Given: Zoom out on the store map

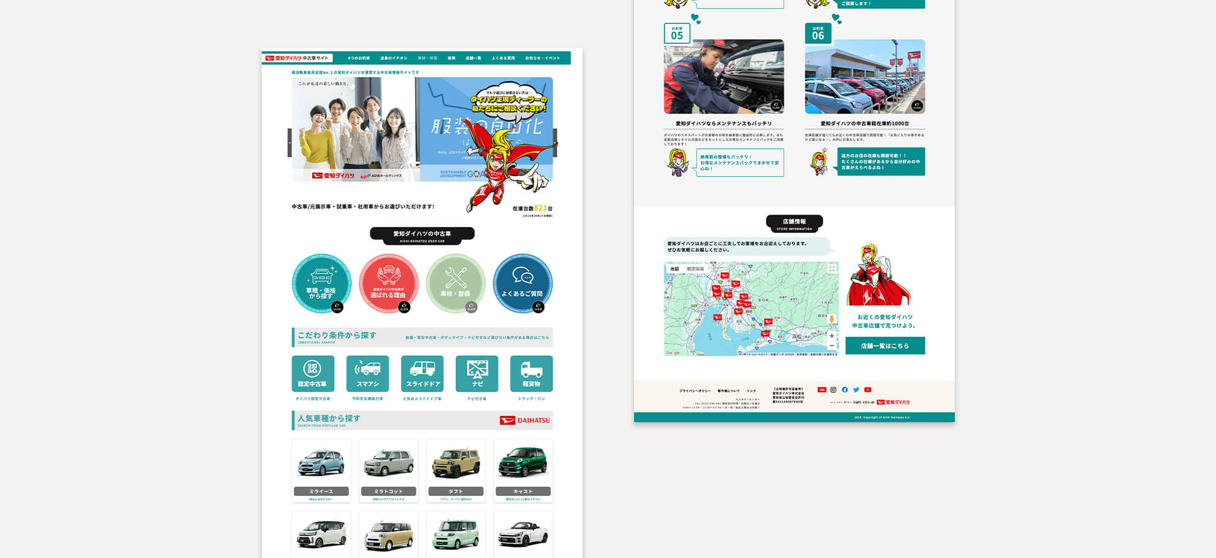Looking at the screenshot, I should pos(832,346).
